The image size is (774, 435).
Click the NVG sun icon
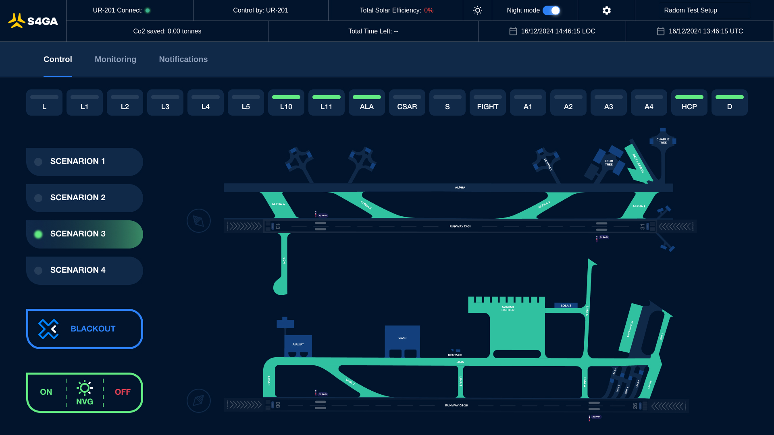(x=85, y=388)
